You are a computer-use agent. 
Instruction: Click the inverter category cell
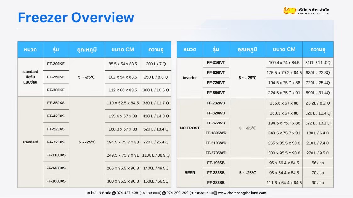[x=190, y=78]
